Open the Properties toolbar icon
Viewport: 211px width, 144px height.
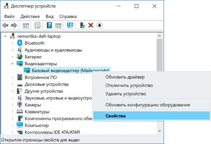click(38, 25)
